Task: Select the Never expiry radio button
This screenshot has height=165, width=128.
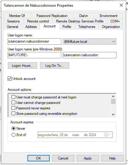Action: click(x=13, y=129)
